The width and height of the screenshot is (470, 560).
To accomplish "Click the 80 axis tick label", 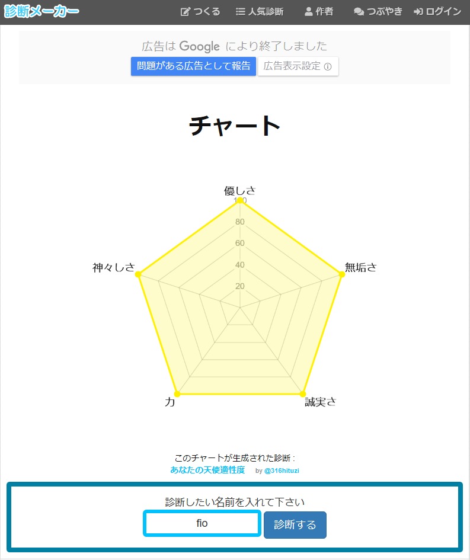I will tap(239, 222).
